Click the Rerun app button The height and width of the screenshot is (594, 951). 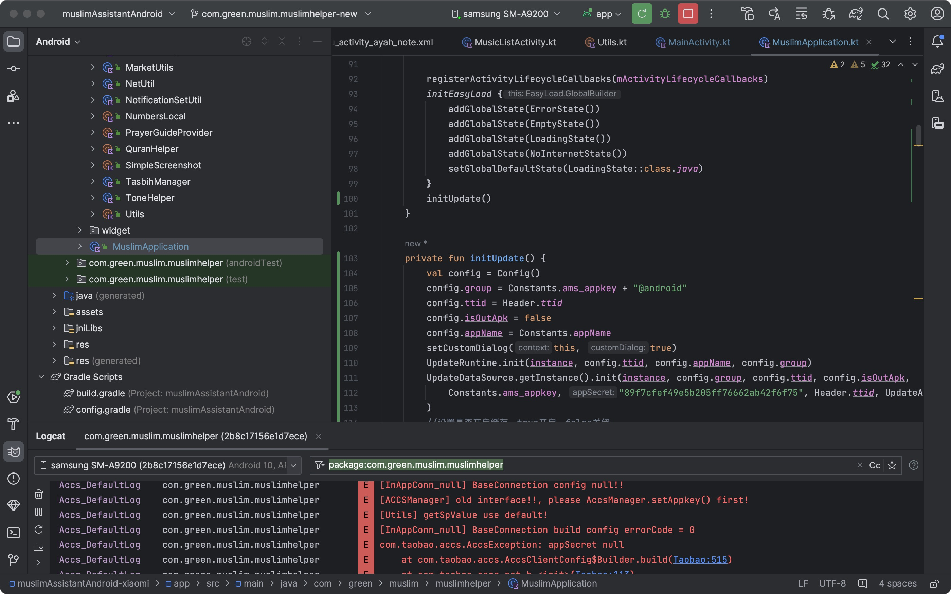click(x=642, y=14)
